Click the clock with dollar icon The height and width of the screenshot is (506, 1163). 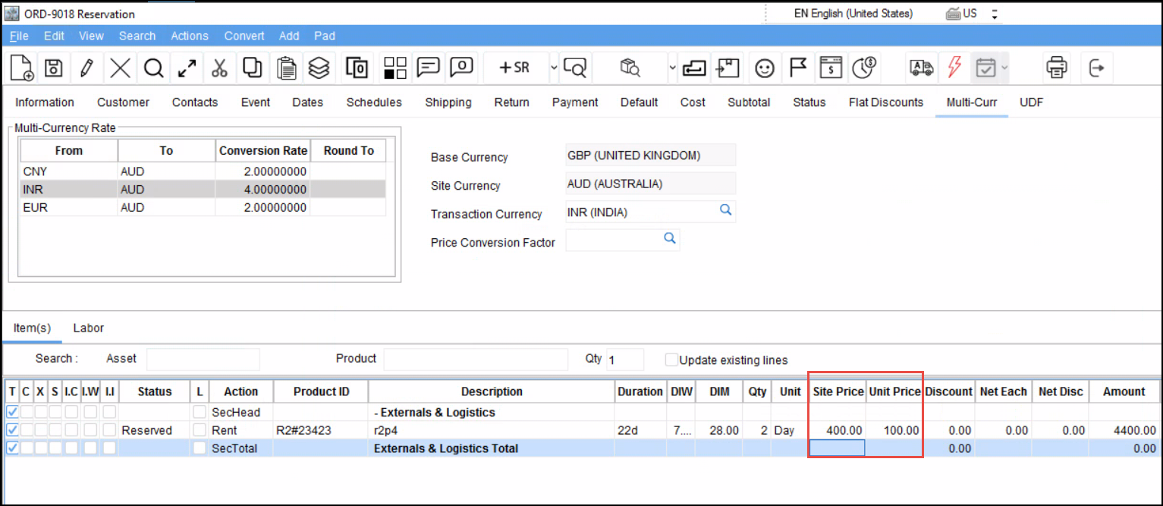[x=865, y=68]
